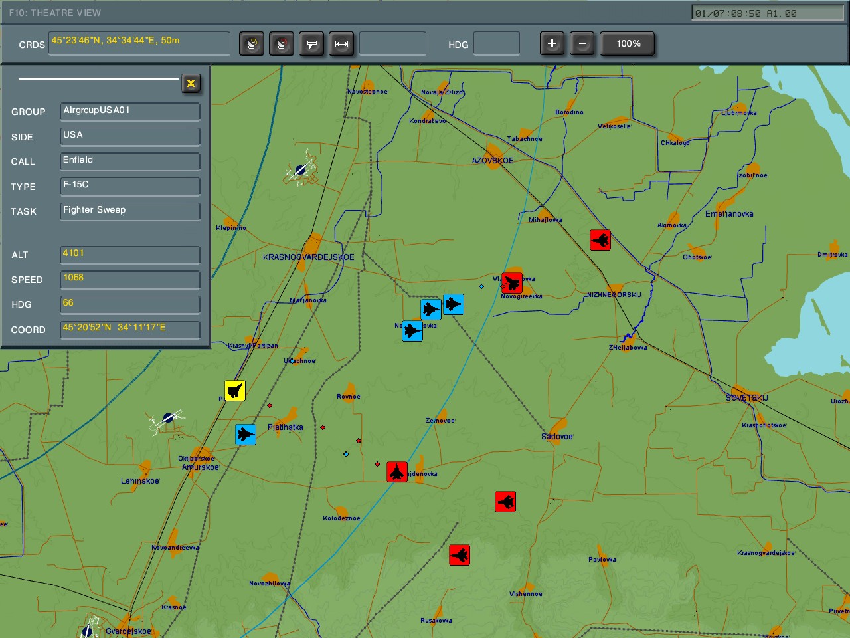
Task: Select the yellow highlighted F-15C aircraft icon
Action: pos(235,391)
